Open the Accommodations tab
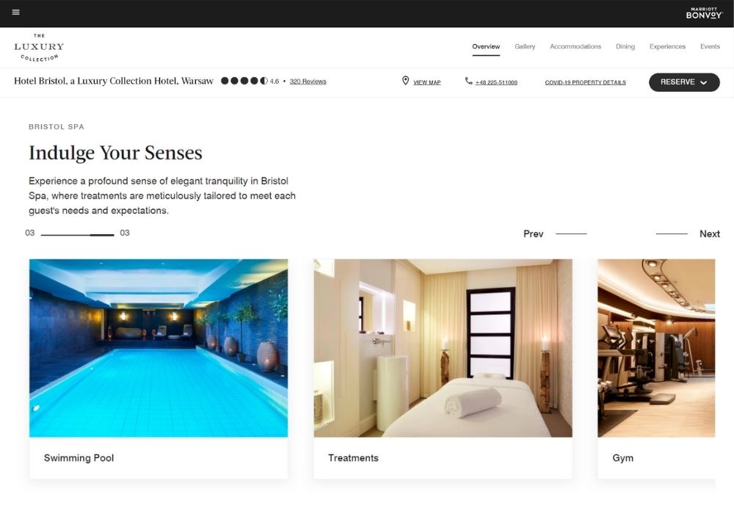734x514 pixels. [575, 46]
